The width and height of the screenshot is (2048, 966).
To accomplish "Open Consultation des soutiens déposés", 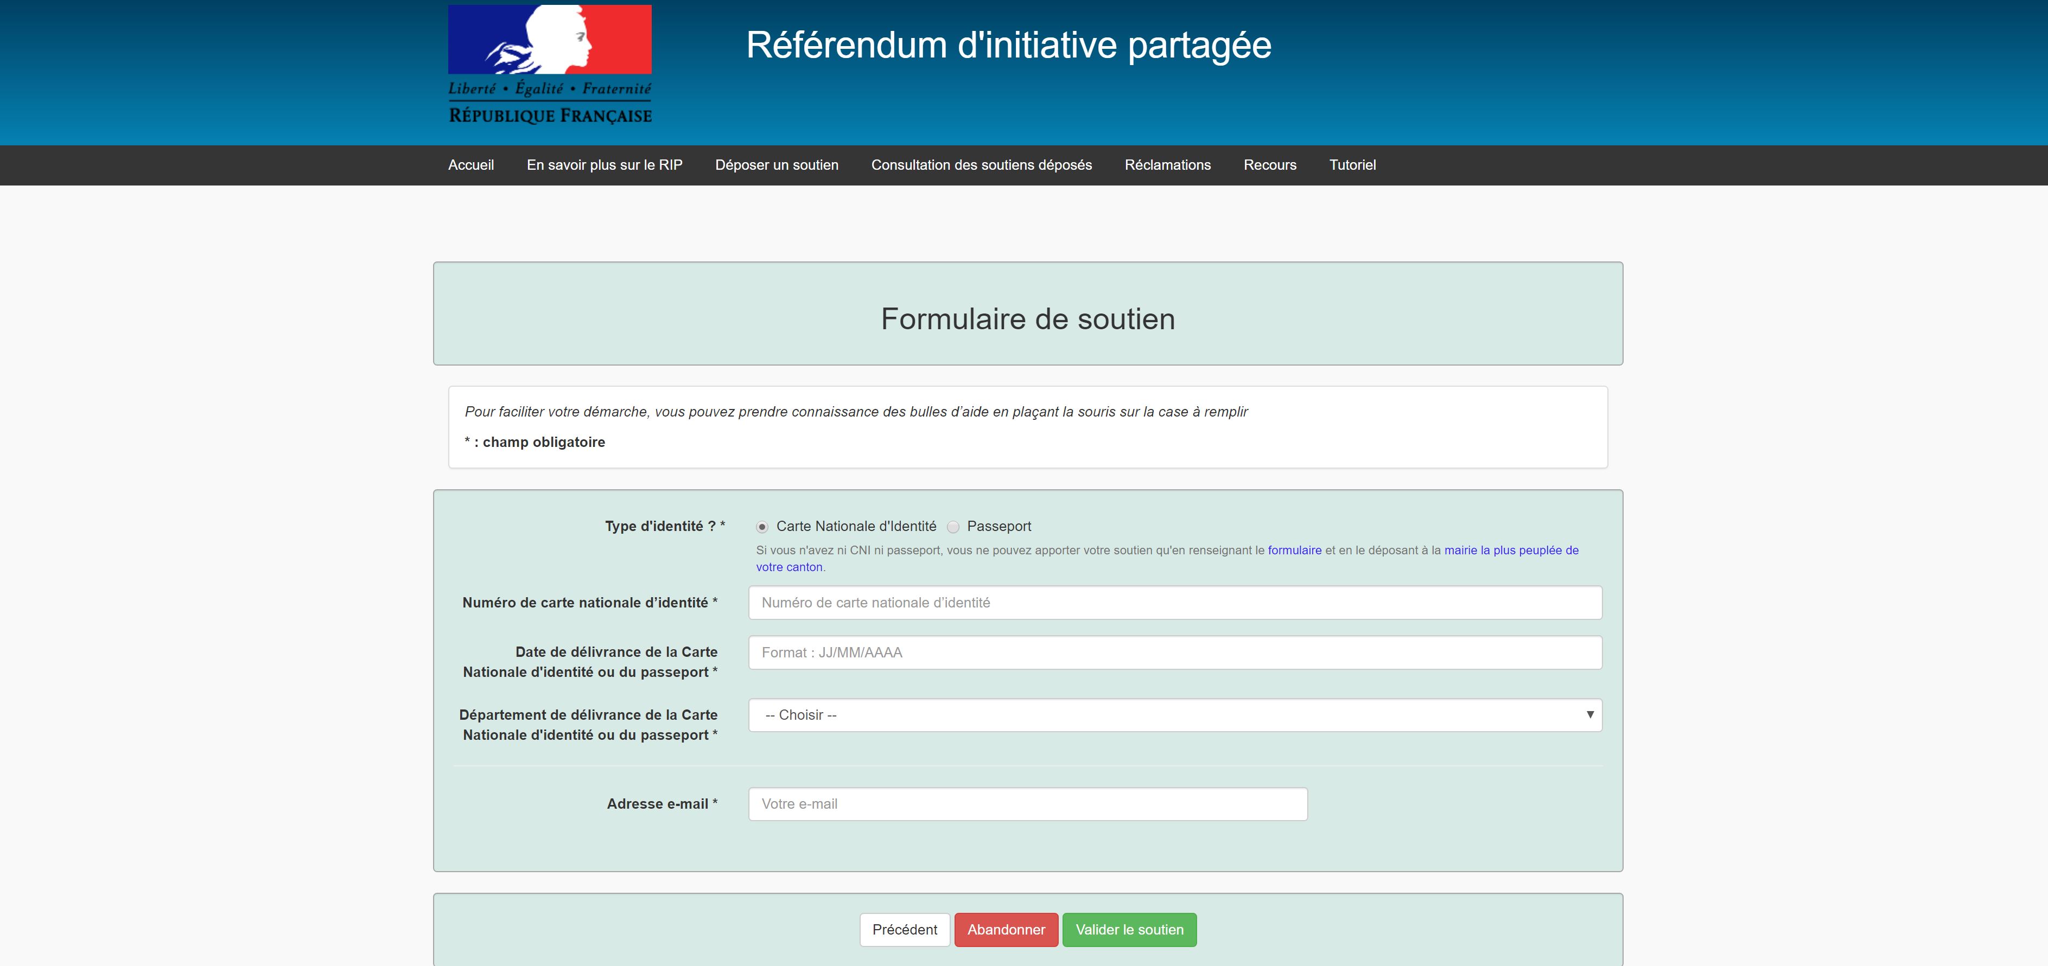I will coord(981,165).
